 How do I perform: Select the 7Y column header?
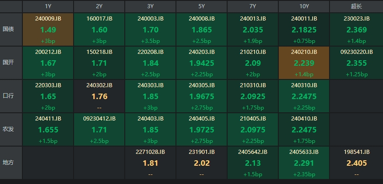click(253, 6)
